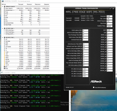Click the ASRock logo in the Timing Configurator

click(96, 81)
